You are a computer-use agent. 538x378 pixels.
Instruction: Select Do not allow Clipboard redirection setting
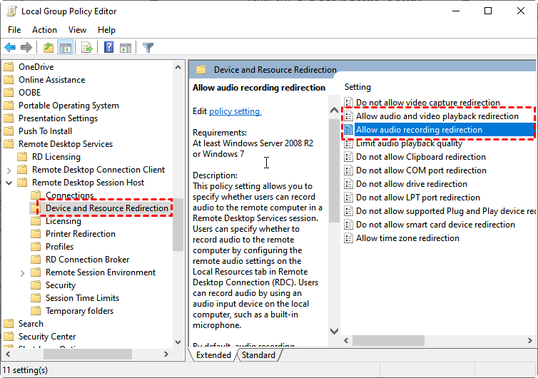click(420, 157)
